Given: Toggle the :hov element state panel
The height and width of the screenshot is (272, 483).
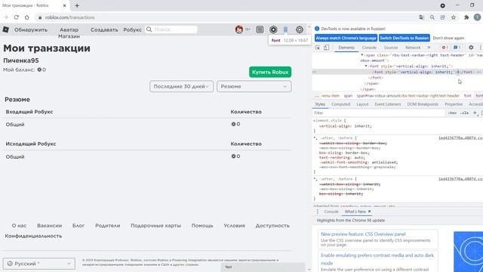Looking at the screenshot, I should pos(452,113).
